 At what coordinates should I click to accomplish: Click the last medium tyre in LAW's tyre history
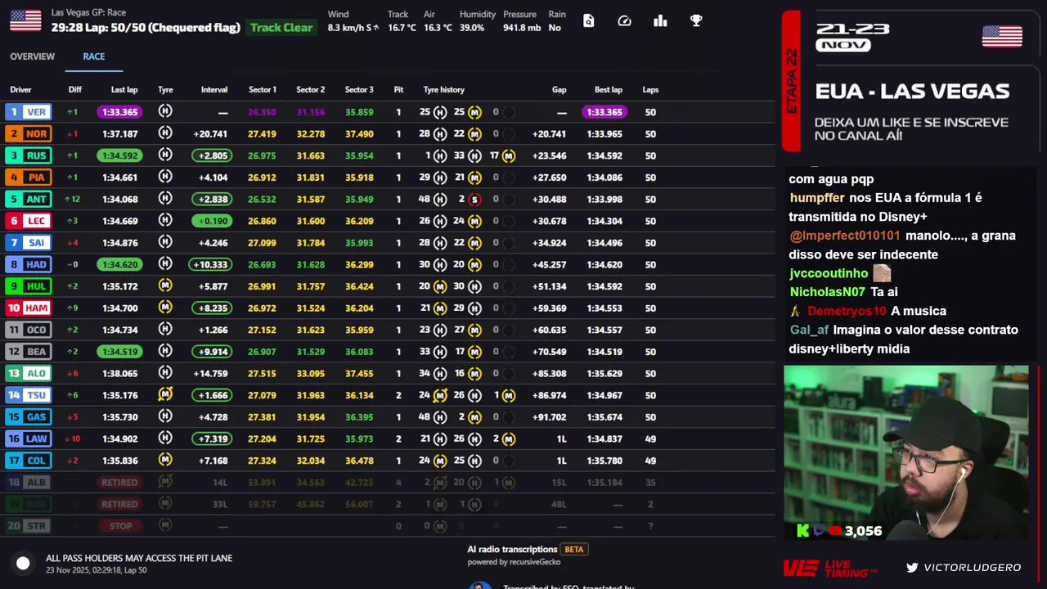[x=509, y=438]
